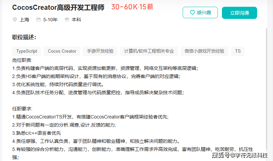The height and width of the screenshot is (161, 273).
Task: Select the TypeScript skill tag
Action: 27,51
